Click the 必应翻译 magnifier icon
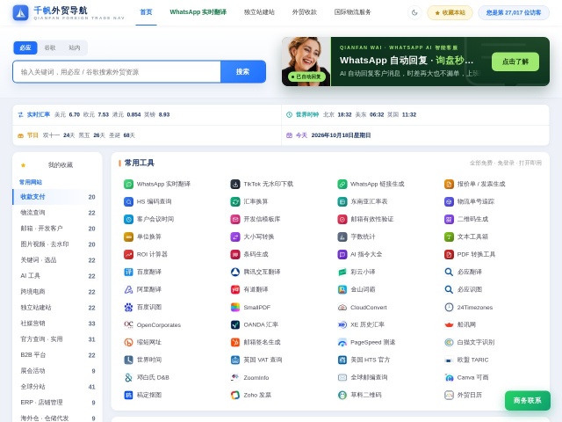562x422 pixels. click(449, 272)
